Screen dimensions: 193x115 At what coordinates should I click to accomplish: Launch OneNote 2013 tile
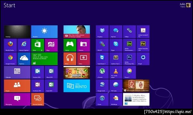coord(38,86)
